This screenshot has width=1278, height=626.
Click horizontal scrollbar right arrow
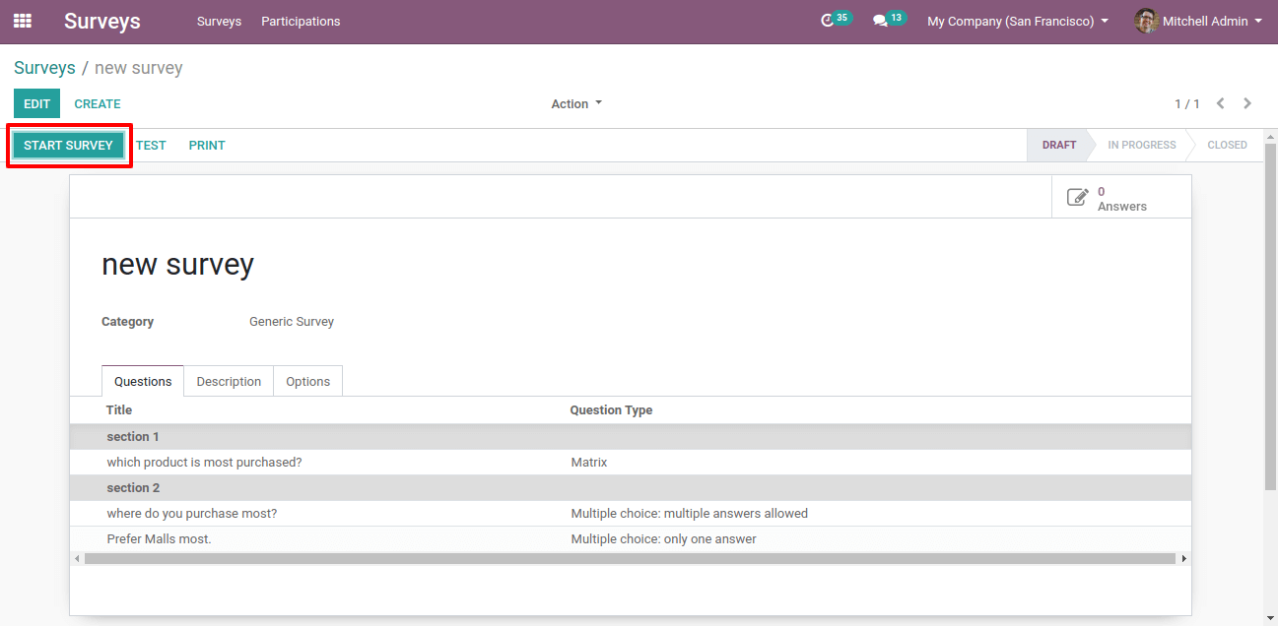tap(1183, 558)
